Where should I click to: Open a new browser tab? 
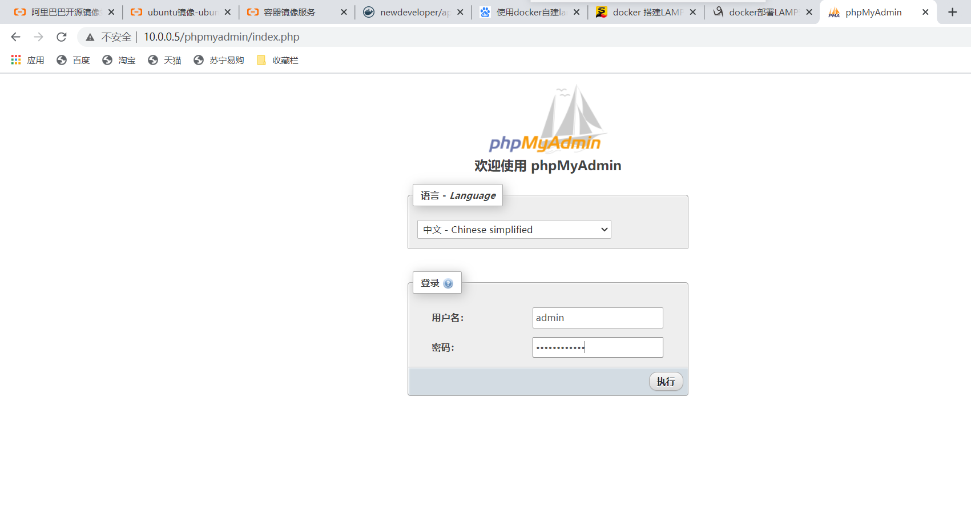tap(953, 12)
